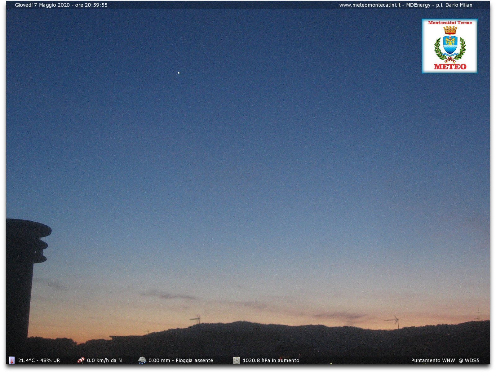Image resolution: width=496 pixels, height=372 pixels.
Task: Click the pressure reading '1020.8 hPa in aumento'
Action: coord(271,361)
